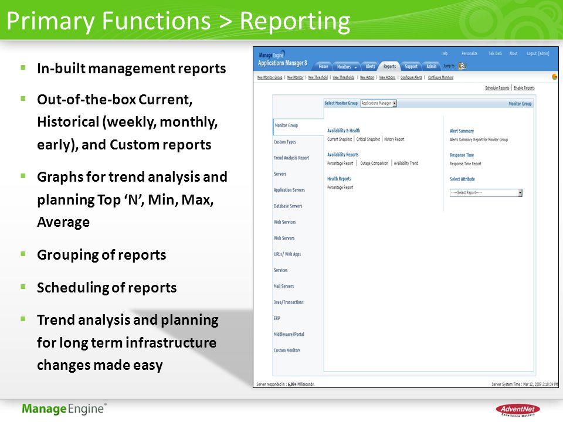Click the ManageEngine Applications Manager logo

click(x=282, y=59)
